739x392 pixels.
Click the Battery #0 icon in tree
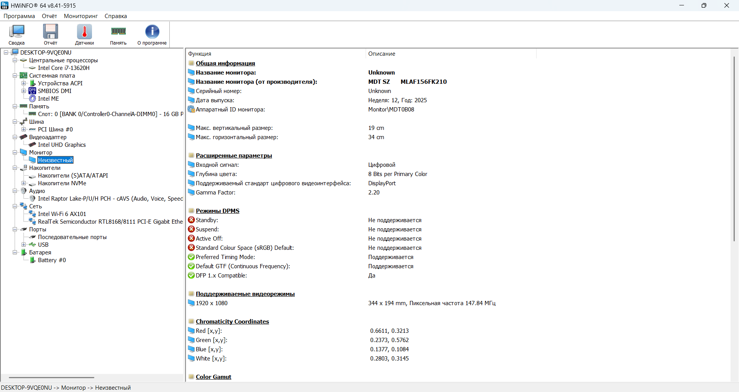tap(32, 260)
